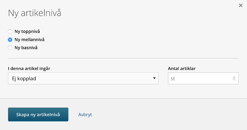
Task: Click the 'st' placeholder in quantity field
Action: pos(173,79)
